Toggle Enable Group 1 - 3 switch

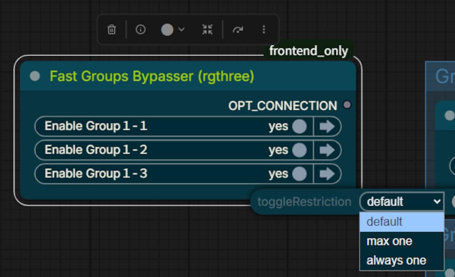click(299, 174)
